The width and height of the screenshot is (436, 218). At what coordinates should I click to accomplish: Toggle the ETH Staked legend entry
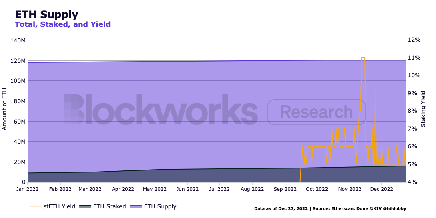[109, 206]
